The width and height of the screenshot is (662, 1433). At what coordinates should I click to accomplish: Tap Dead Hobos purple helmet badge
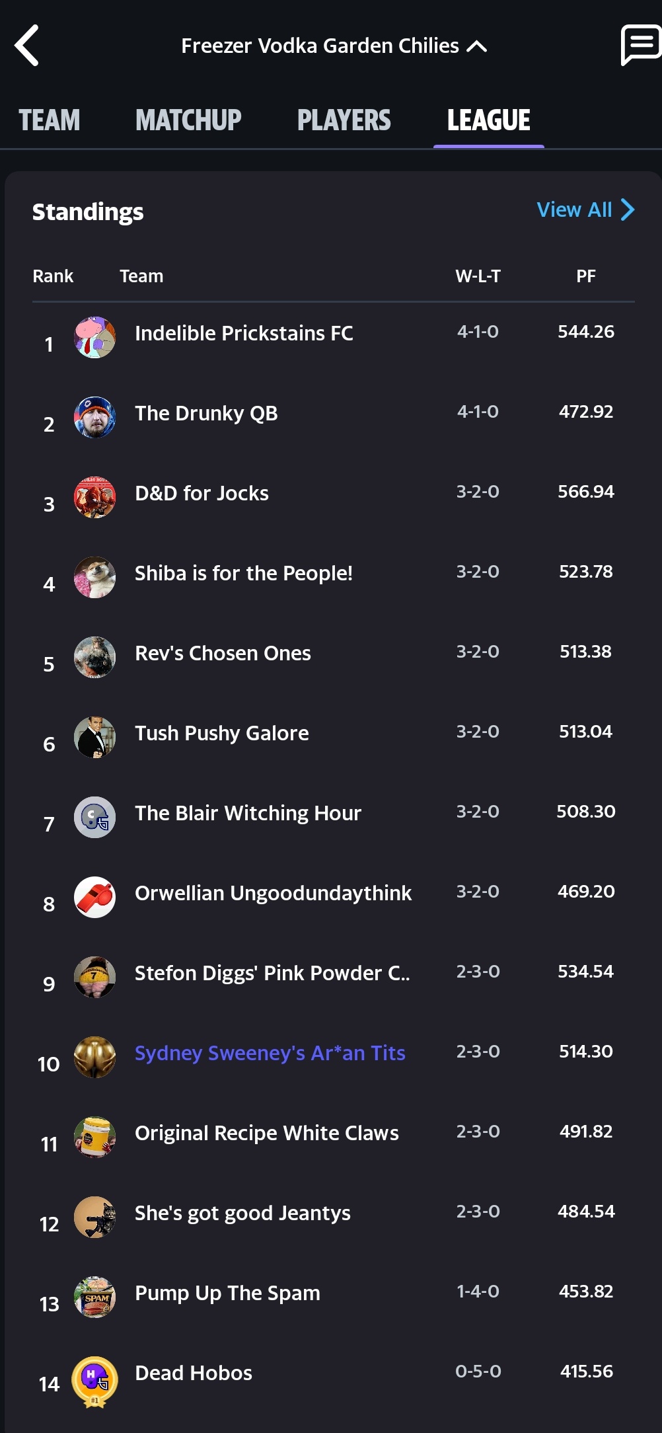(x=94, y=1379)
